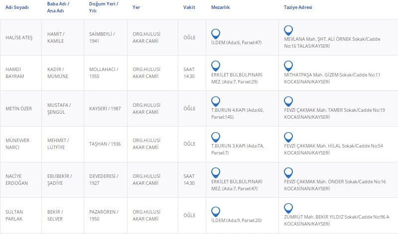The width and height of the screenshot is (398, 234).
Task: Click Metin Özer condolence address map pin
Action: point(288,101)
